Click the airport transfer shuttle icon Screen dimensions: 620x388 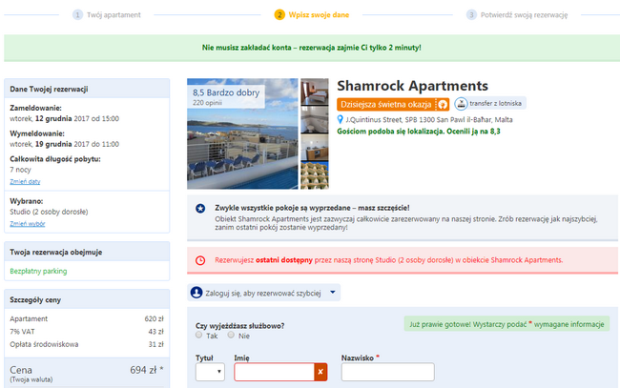click(461, 104)
